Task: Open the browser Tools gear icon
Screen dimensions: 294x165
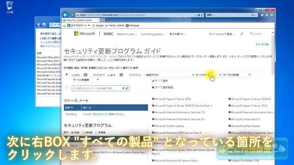Action: [271, 15]
